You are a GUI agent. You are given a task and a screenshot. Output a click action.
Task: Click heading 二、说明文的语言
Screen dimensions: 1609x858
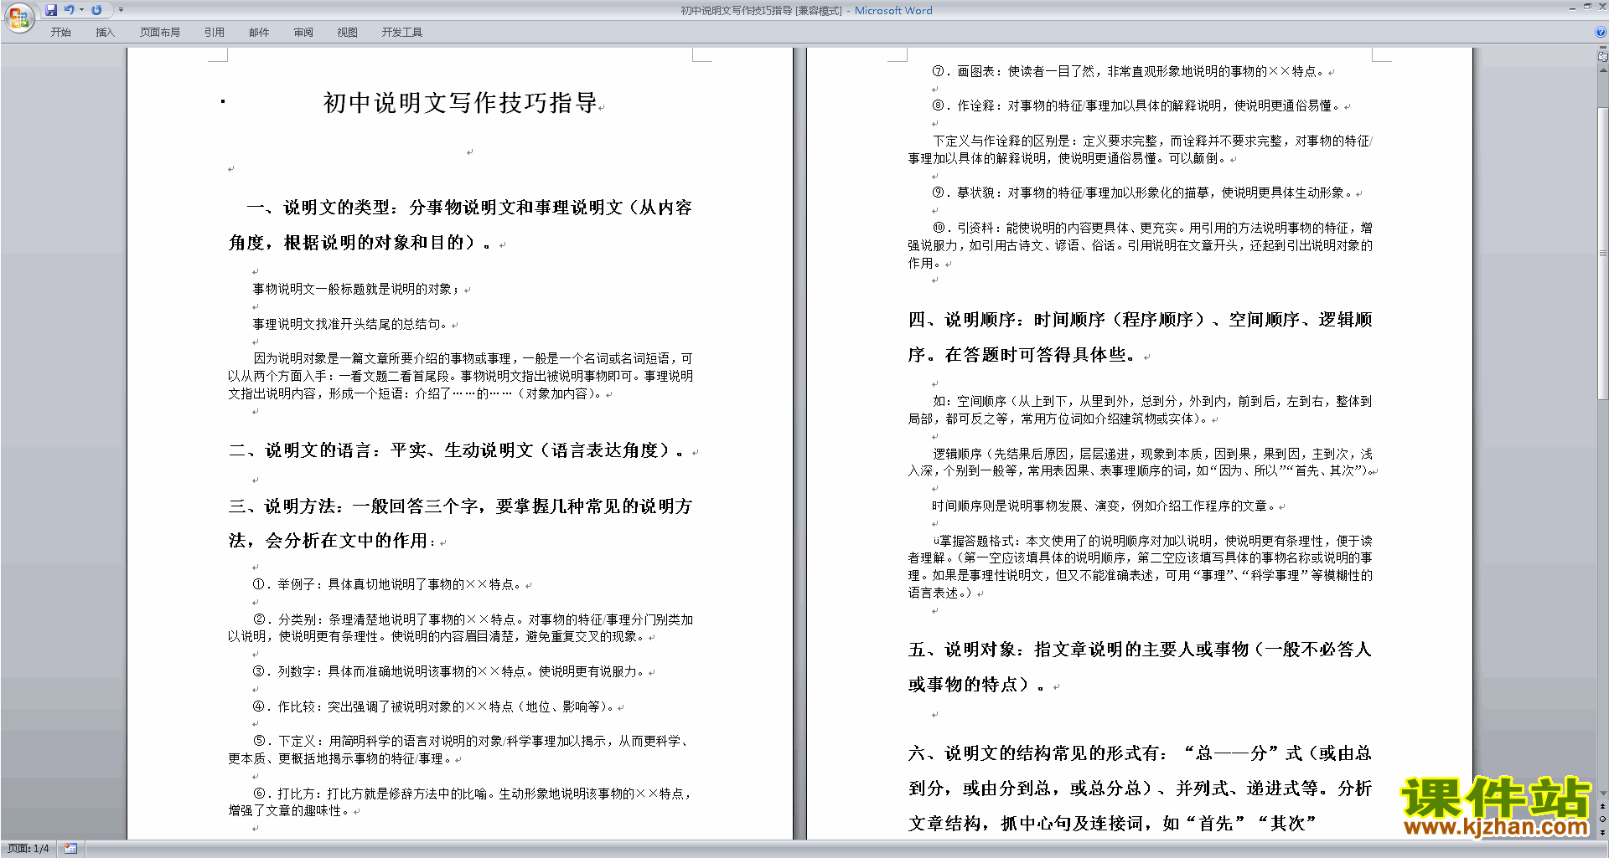[300, 450]
